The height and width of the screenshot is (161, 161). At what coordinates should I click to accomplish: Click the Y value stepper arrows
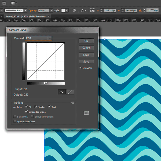[123, 10]
